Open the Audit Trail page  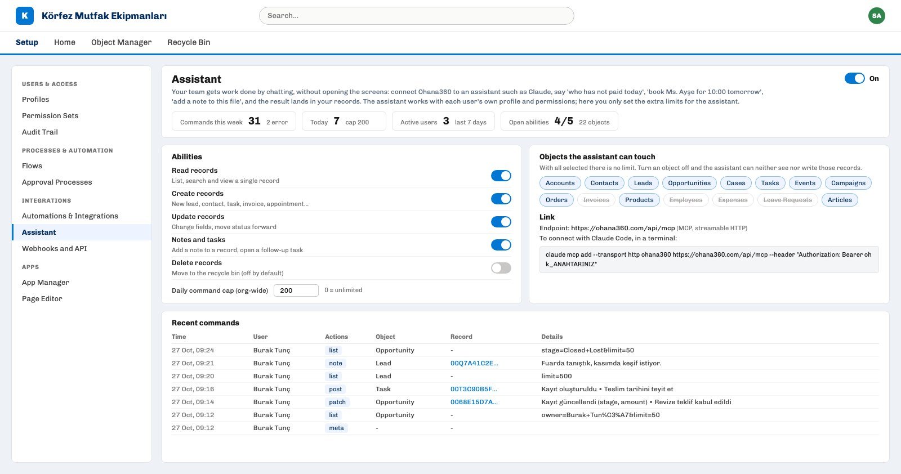(x=82, y=132)
